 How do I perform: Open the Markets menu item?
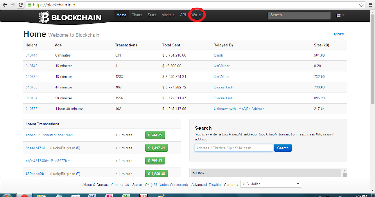coord(168,15)
